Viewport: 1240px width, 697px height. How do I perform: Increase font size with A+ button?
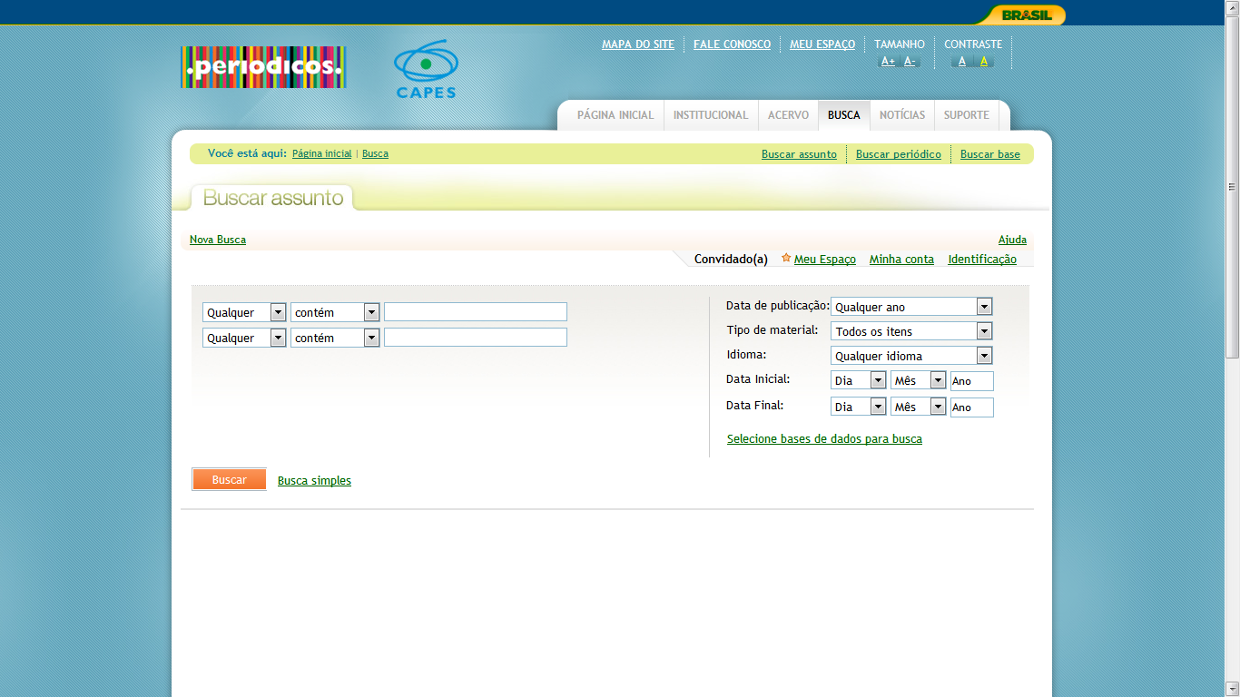pyautogui.click(x=888, y=62)
